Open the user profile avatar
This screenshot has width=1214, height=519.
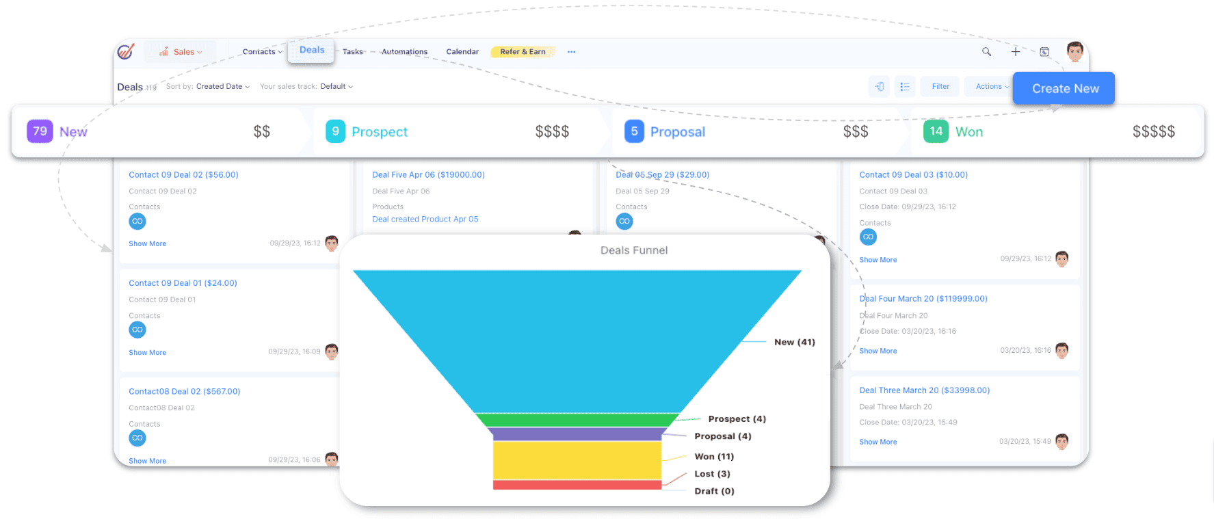1074,51
